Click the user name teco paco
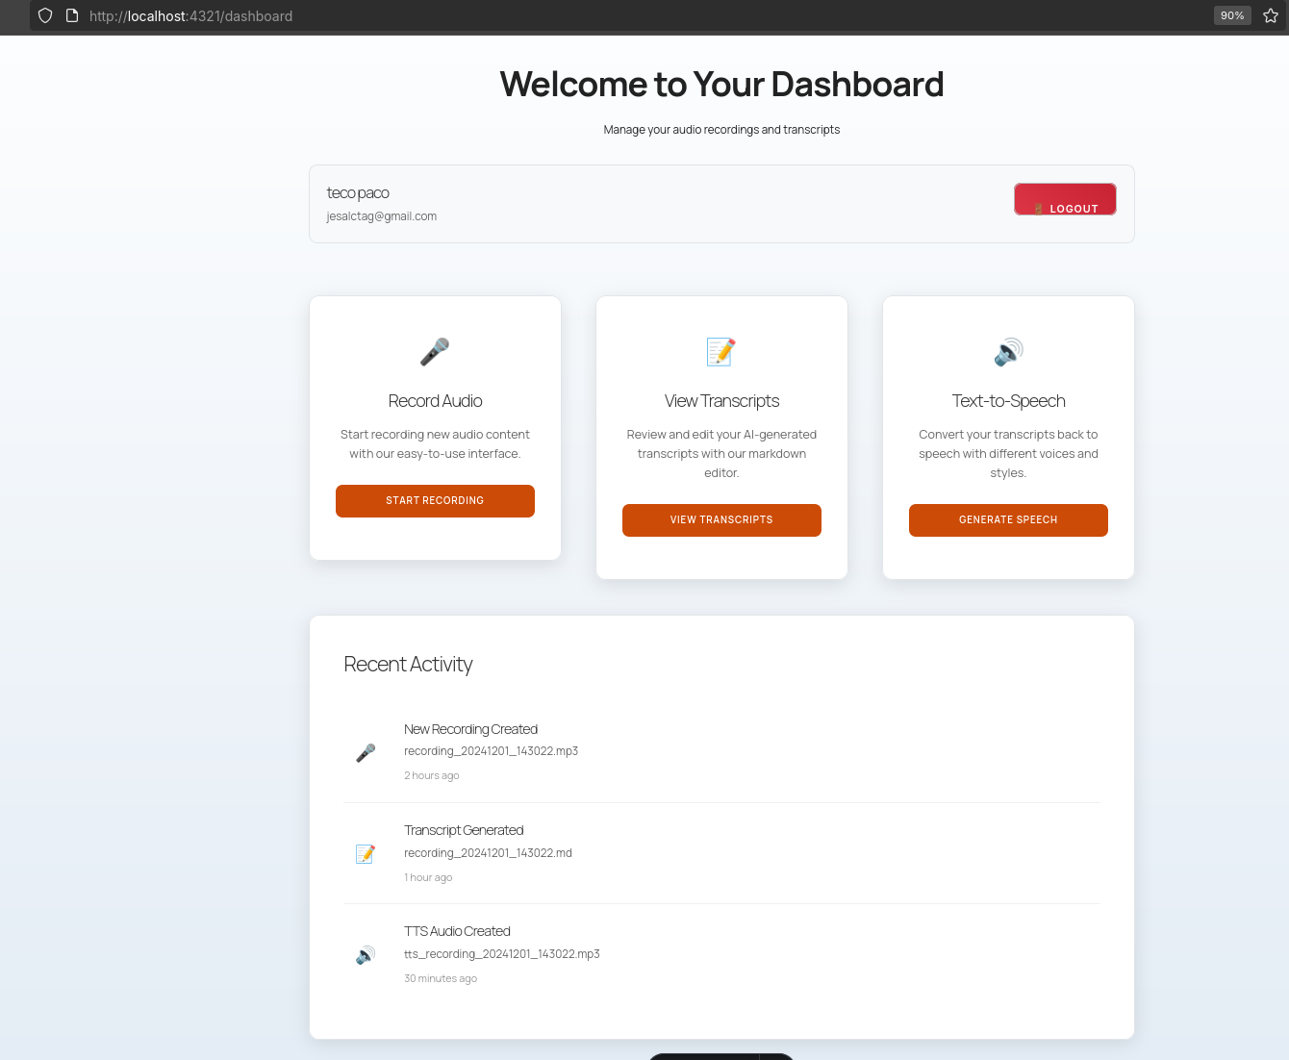The height and width of the screenshot is (1060, 1289). pos(358,193)
